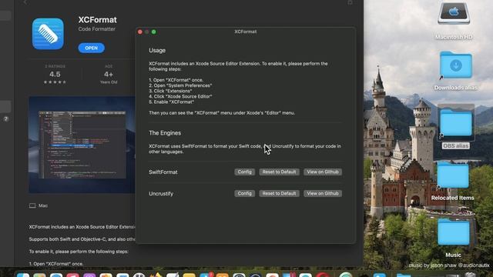The height and width of the screenshot is (277, 493).
Task: Click 'XCFormat includes an Xcode Source' App Store description line
Action: coord(82,227)
